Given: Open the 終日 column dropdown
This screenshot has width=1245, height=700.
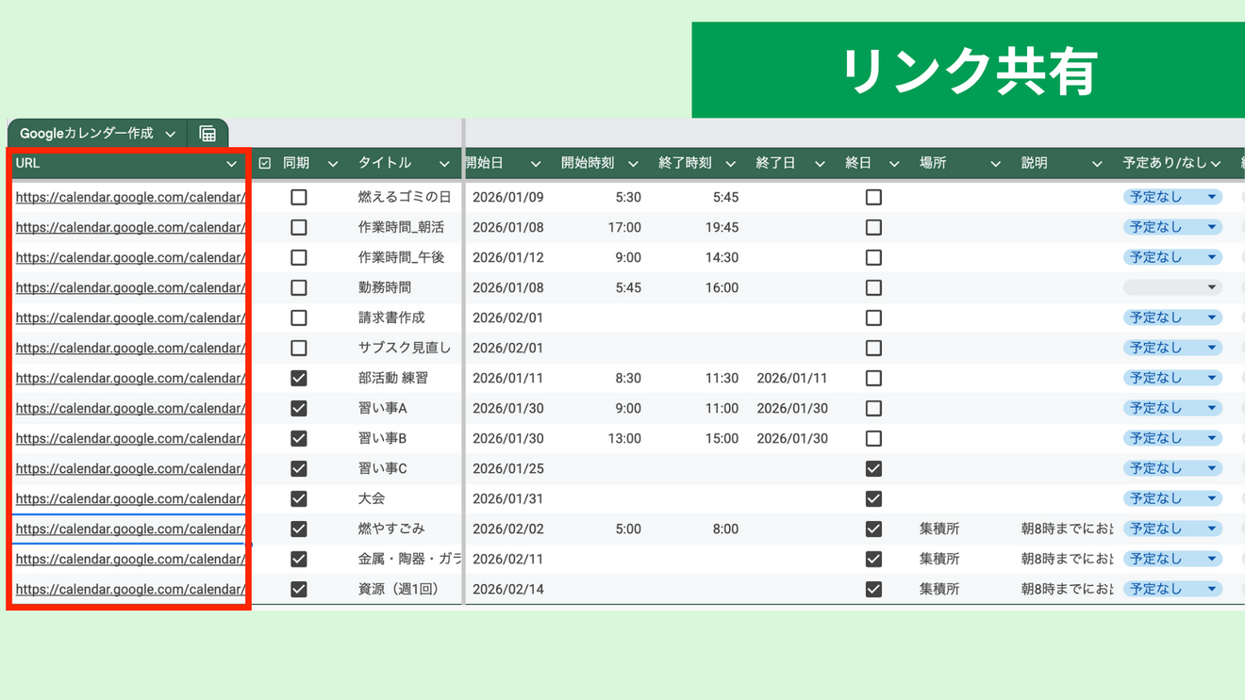Looking at the screenshot, I should [x=894, y=164].
